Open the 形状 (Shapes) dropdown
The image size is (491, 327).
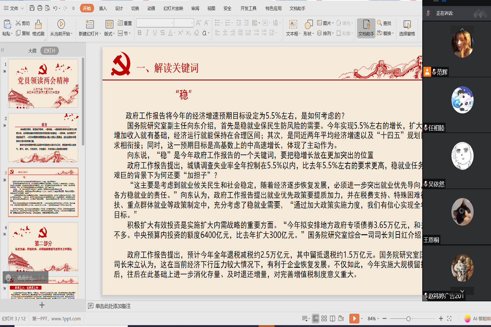point(308,28)
